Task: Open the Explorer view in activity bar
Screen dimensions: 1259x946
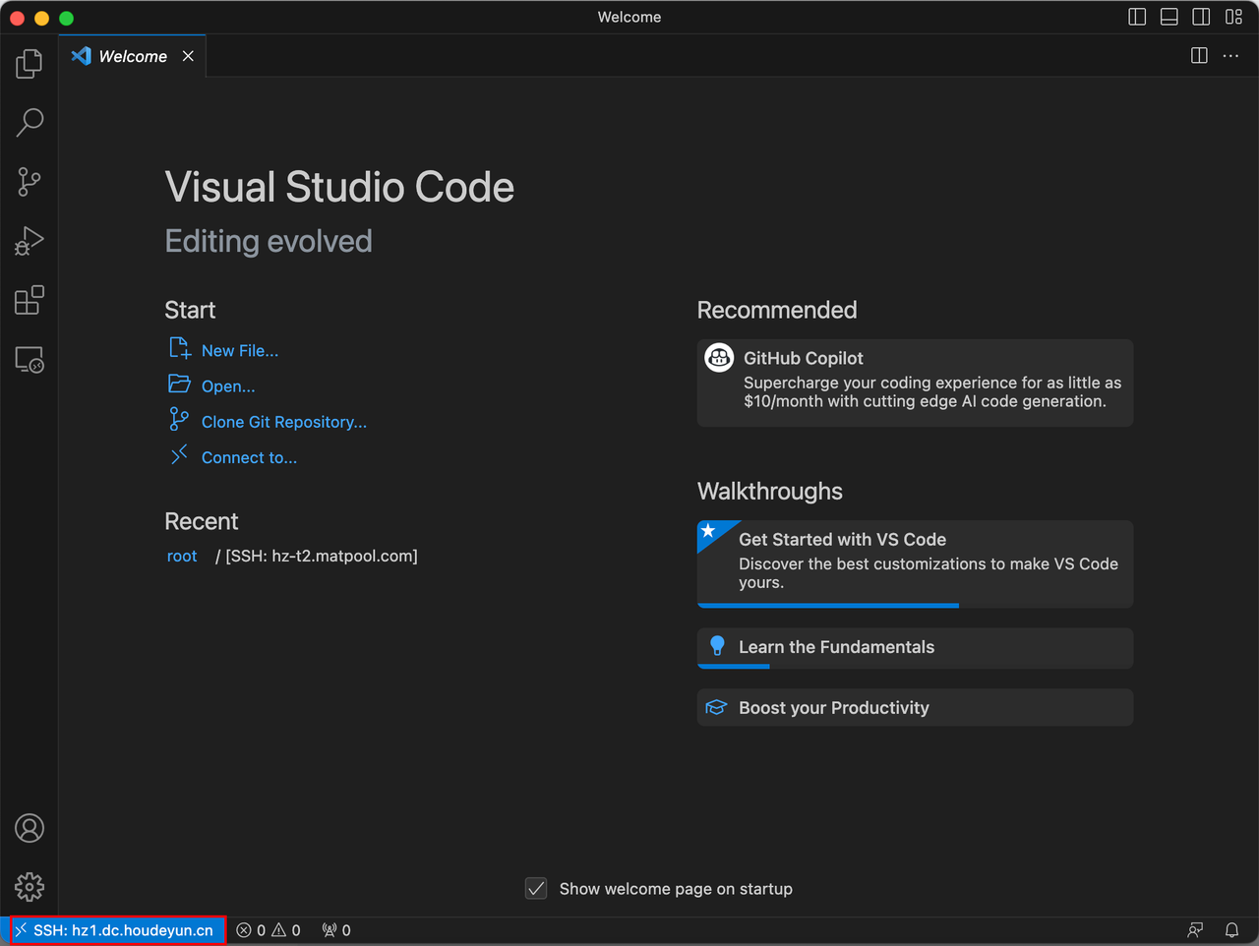Action: 30,64
